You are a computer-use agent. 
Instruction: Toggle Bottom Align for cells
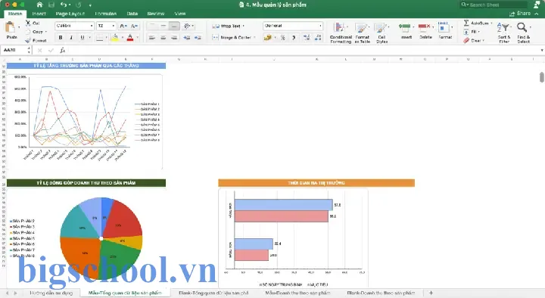pyautogui.click(x=174, y=26)
